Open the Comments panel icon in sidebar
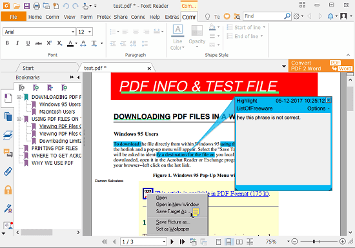355x248 pixels. click(x=8, y=153)
